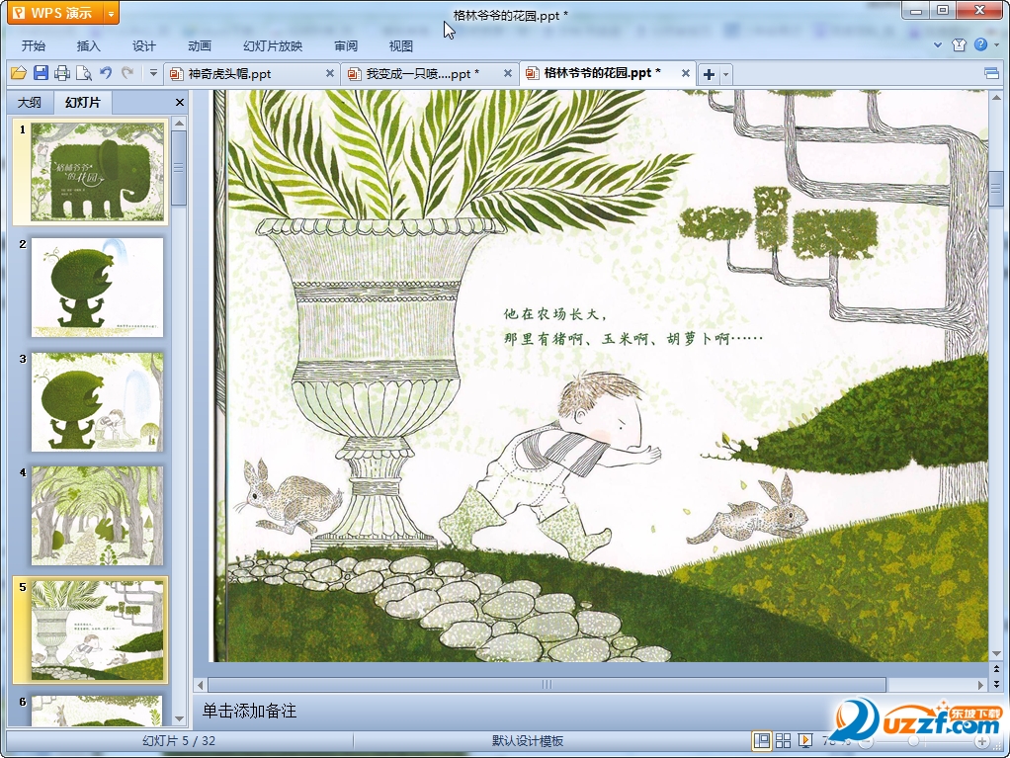Open the 幻灯片放映 menu tab
This screenshot has width=1010, height=758.
[x=273, y=45]
